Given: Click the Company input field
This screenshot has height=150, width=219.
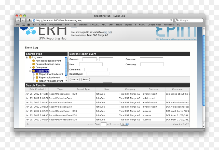Looking at the screenshot, I should [x=152, y=64].
